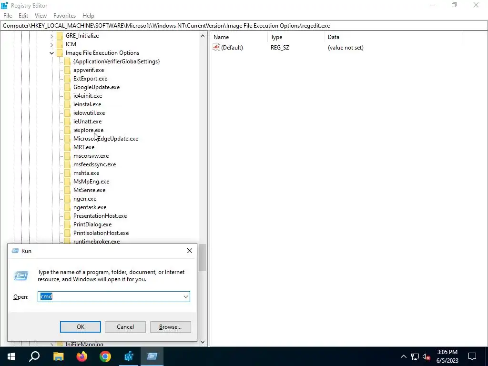This screenshot has width=488, height=366.
Task: Click the MRT.exe folder icon
Action: point(67,147)
